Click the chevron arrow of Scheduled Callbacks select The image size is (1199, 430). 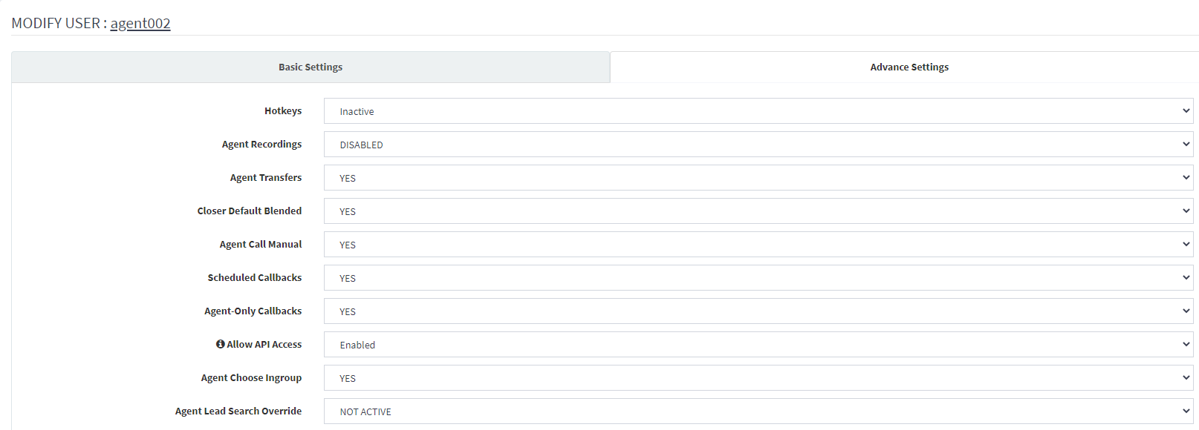point(1186,277)
